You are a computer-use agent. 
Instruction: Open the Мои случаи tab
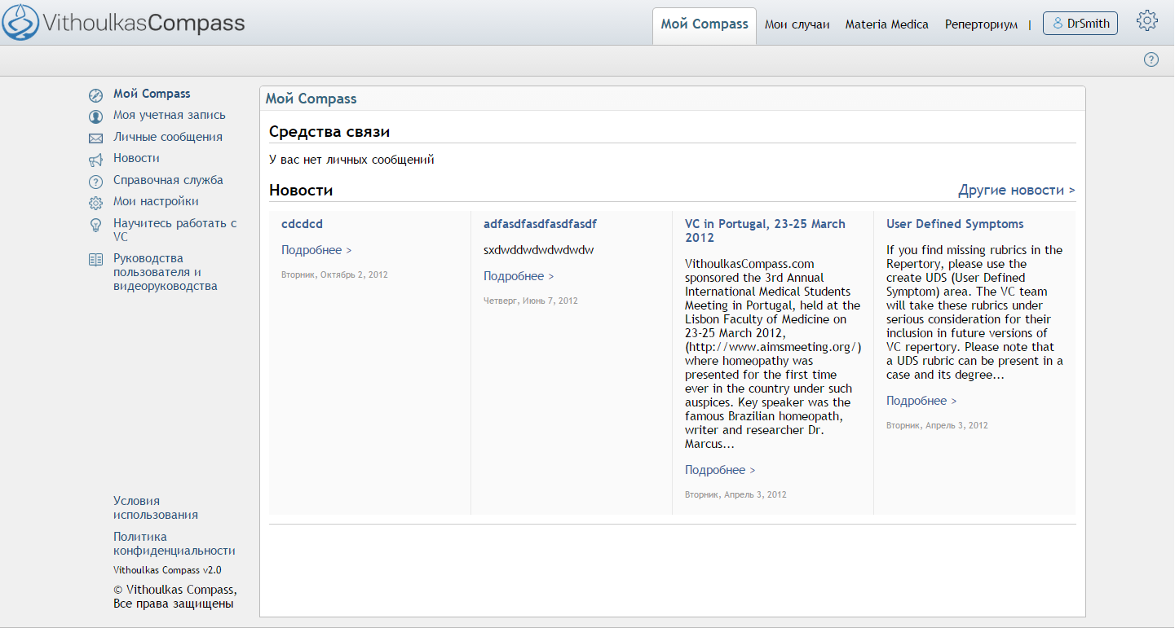tap(797, 24)
